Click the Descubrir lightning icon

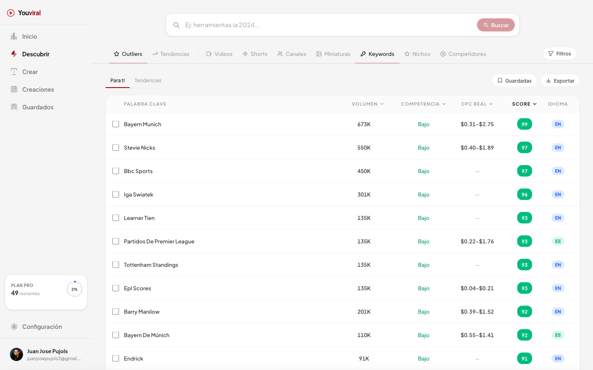(14, 54)
